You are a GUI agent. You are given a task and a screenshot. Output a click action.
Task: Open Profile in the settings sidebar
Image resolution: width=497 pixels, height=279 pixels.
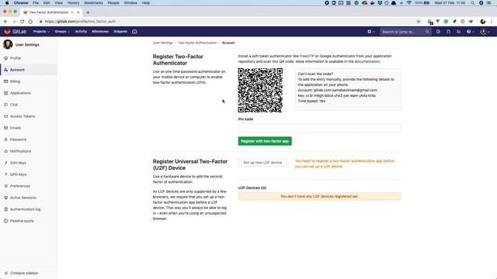[x=16, y=58]
